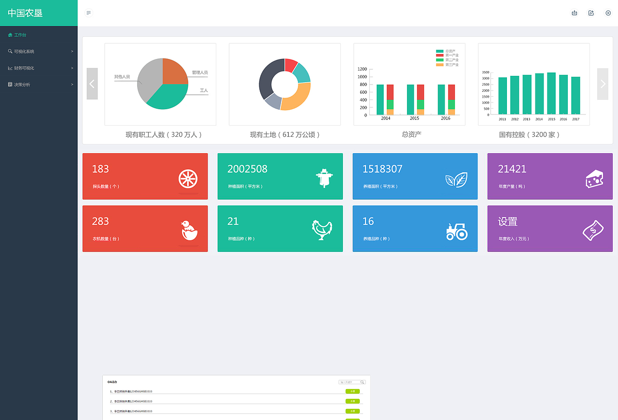Click the money bill icon on 年度收入 card
This screenshot has width=618, height=420.
[x=593, y=231]
